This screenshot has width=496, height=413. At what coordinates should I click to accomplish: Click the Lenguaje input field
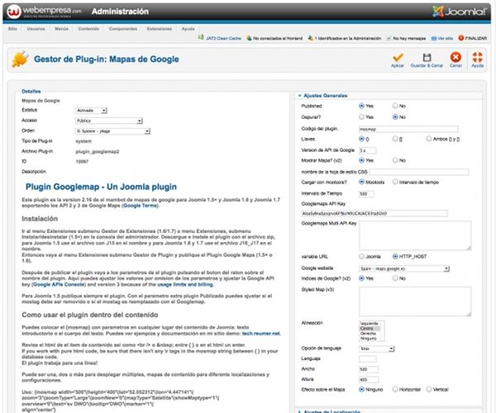click(x=368, y=359)
